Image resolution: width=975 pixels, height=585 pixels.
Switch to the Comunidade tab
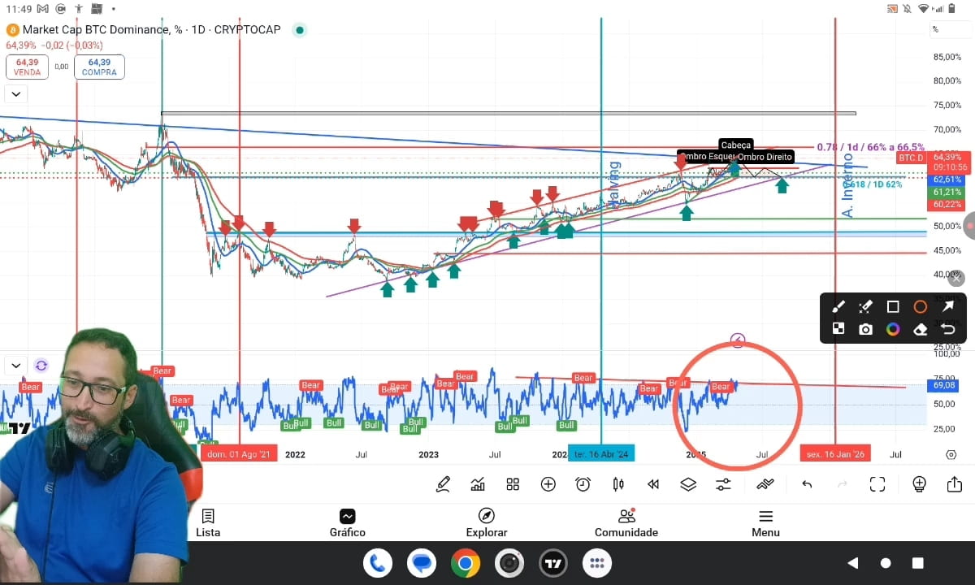(626, 521)
